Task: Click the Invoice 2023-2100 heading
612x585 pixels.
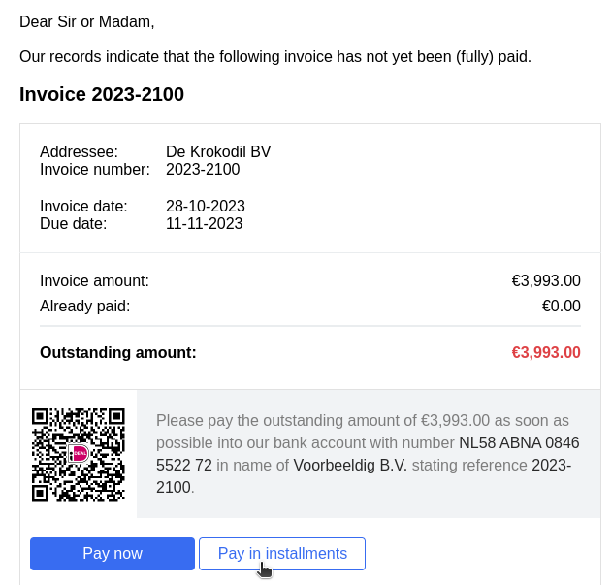Action: [102, 94]
